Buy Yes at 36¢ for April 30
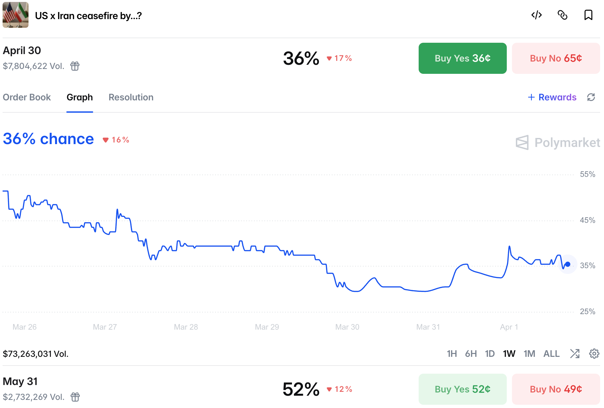Image resolution: width=604 pixels, height=408 pixels. coord(462,58)
